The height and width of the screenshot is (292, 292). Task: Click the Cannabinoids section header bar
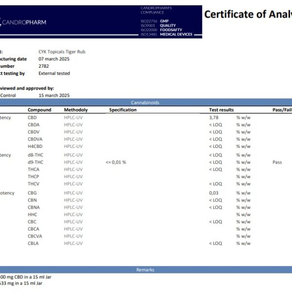[x=146, y=102]
